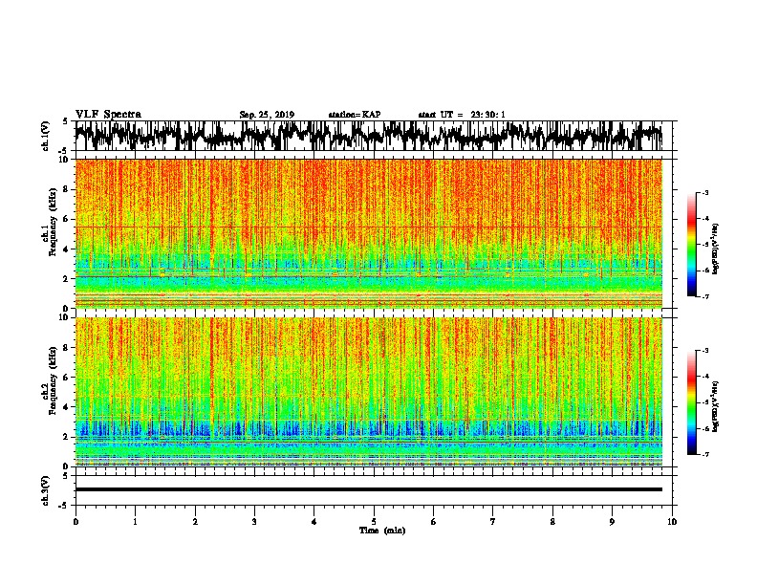Click the "-3" label on ch.1 colorbar
This screenshot has height=585, width=757.
[x=704, y=193]
